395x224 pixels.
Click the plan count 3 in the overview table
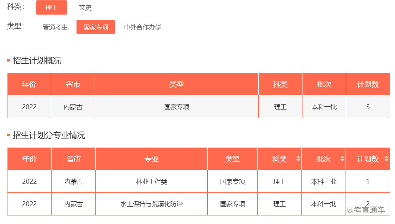pos(368,107)
